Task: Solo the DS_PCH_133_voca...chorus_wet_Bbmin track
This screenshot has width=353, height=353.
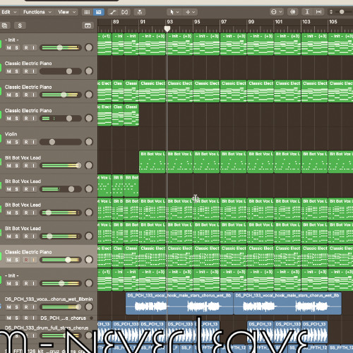Action: [x=16, y=307]
